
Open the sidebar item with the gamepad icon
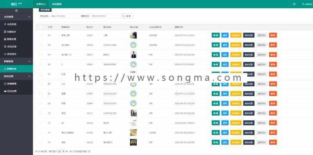coord(16,91)
